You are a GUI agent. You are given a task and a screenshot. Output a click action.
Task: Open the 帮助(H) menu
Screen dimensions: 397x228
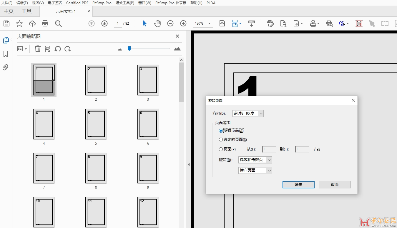[197, 3]
